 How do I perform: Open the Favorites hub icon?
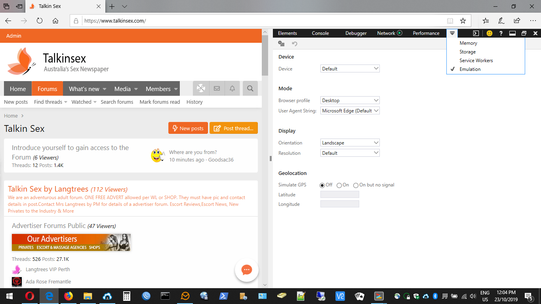pyautogui.click(x=486, y=21)
